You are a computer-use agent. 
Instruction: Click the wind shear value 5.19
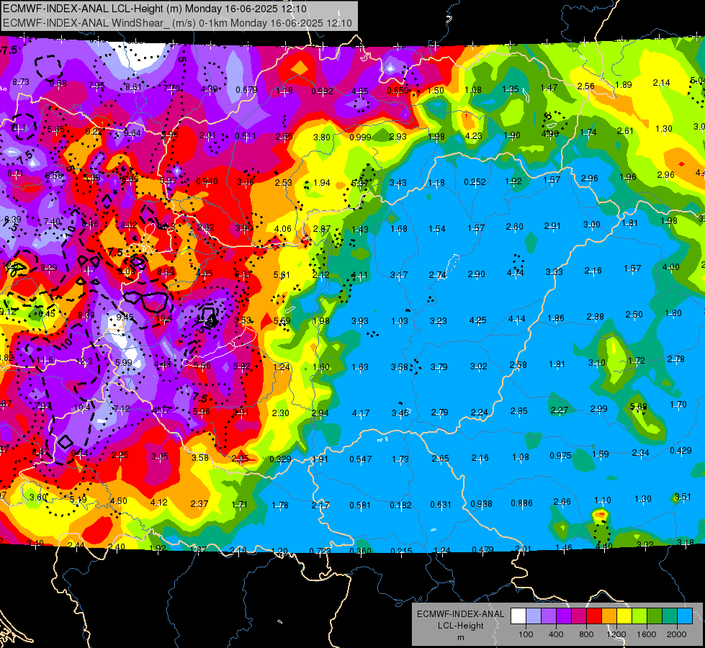tap(78, 499)
